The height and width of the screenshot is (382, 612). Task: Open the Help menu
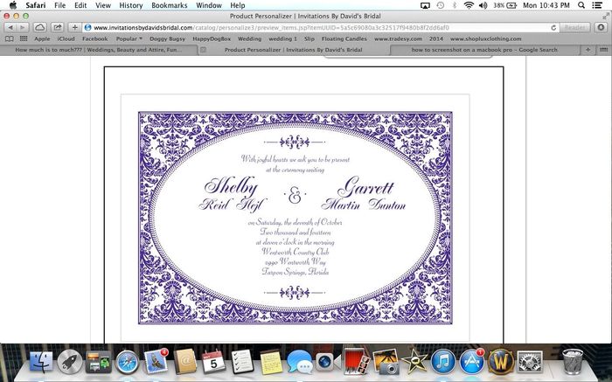237,5
